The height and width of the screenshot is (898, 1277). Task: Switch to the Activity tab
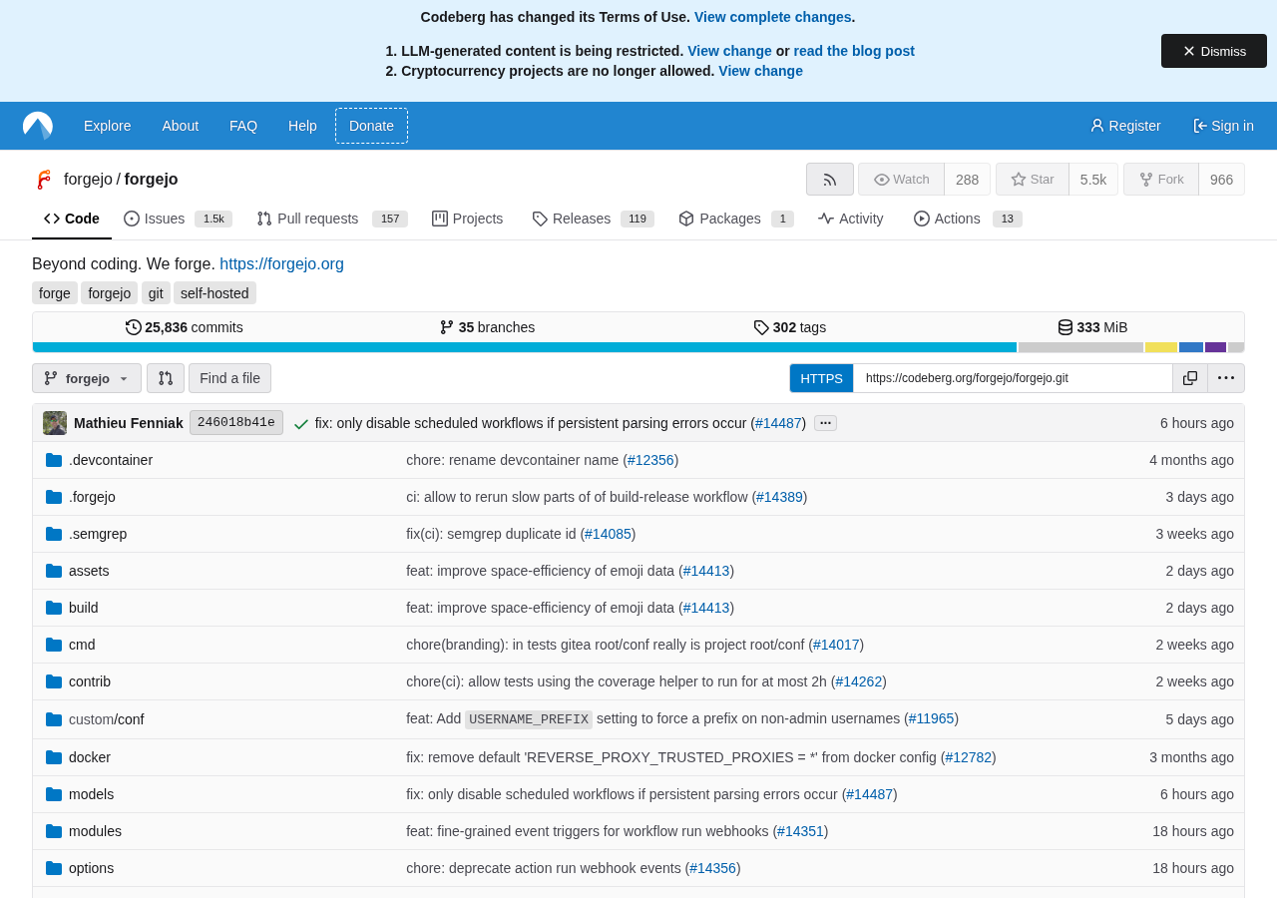851,219
